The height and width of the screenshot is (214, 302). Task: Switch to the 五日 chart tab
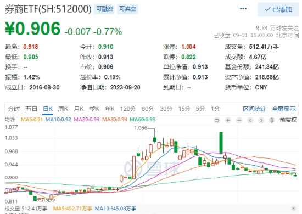[x=31, y=109]
